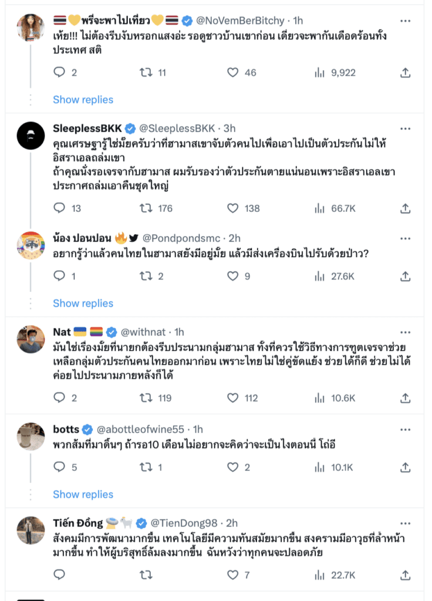432x601 pixels.
Task: Share Tiến Đồng's tweet
Action: click(x=405, y=575)
